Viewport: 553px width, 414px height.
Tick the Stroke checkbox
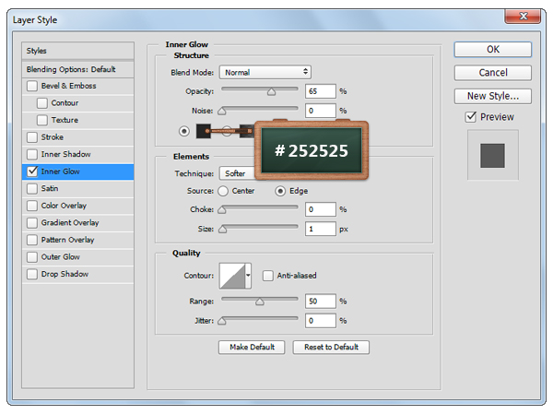[33, 137]
